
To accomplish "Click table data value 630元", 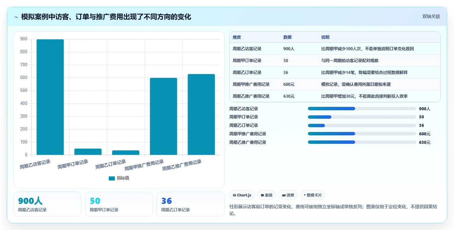I will (289, 96).
